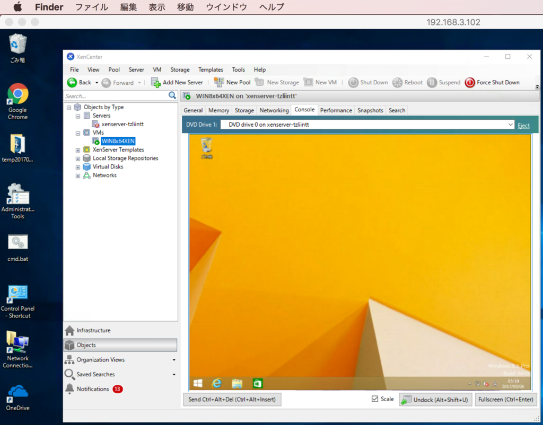Click the Administrative Tools desktop shortcut
Viewport: 543px width, 425px height.
tap(17, 201)
